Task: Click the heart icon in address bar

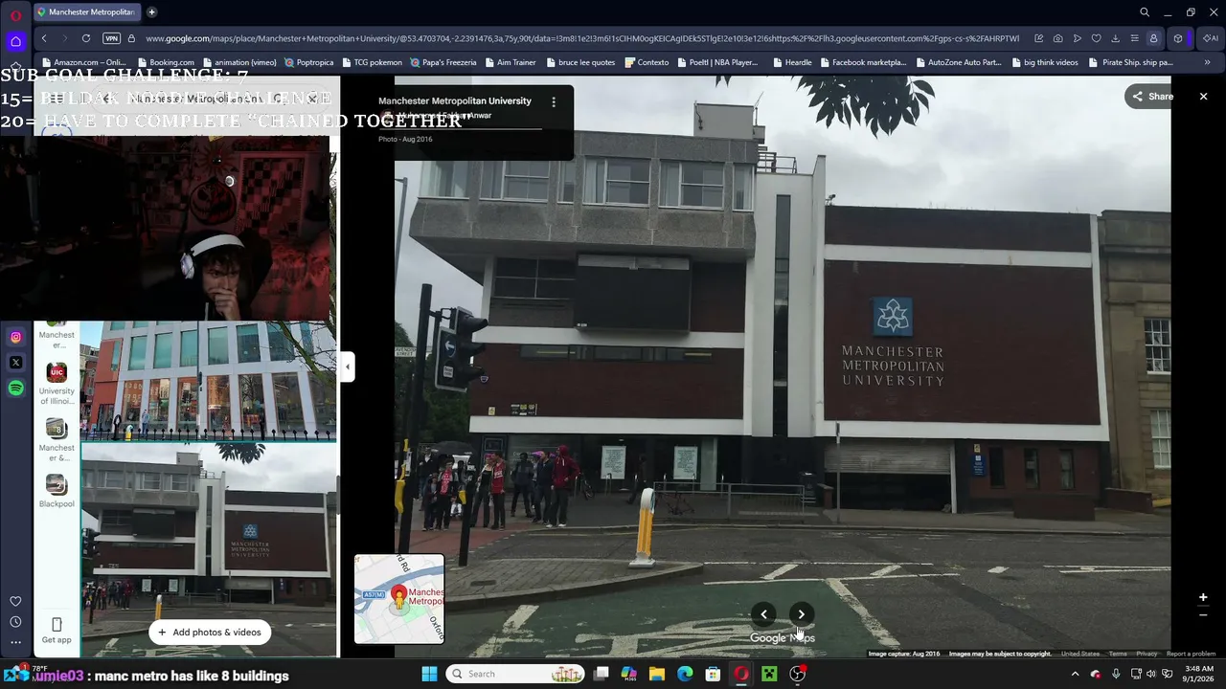Action: click(x=1096, y=38)
